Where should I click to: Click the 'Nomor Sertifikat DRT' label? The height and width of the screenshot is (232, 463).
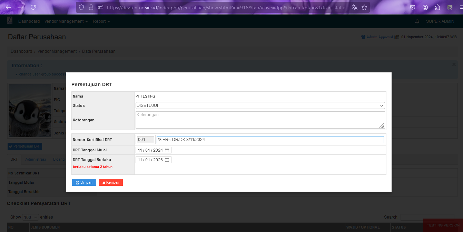(92, 140)
